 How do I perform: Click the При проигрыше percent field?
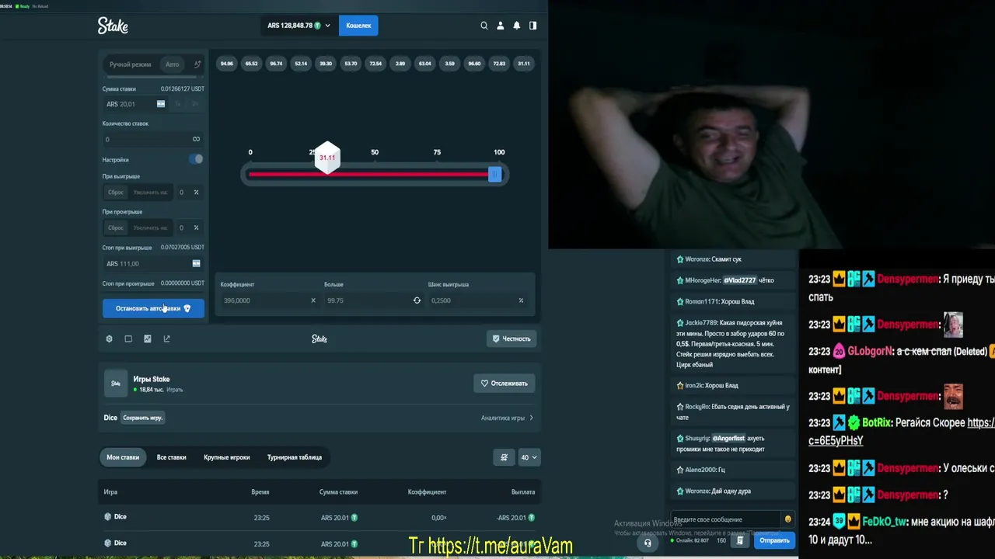(x=189, y=228)
